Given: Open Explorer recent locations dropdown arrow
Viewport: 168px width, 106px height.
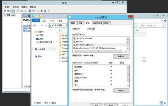Looking at the screenshot, I should [43, 26].
